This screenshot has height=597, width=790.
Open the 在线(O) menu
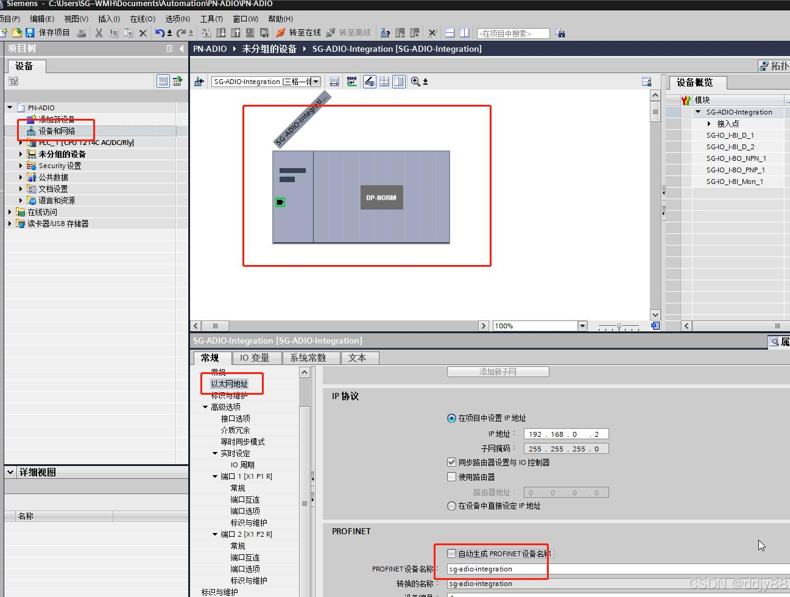(143, 19)
